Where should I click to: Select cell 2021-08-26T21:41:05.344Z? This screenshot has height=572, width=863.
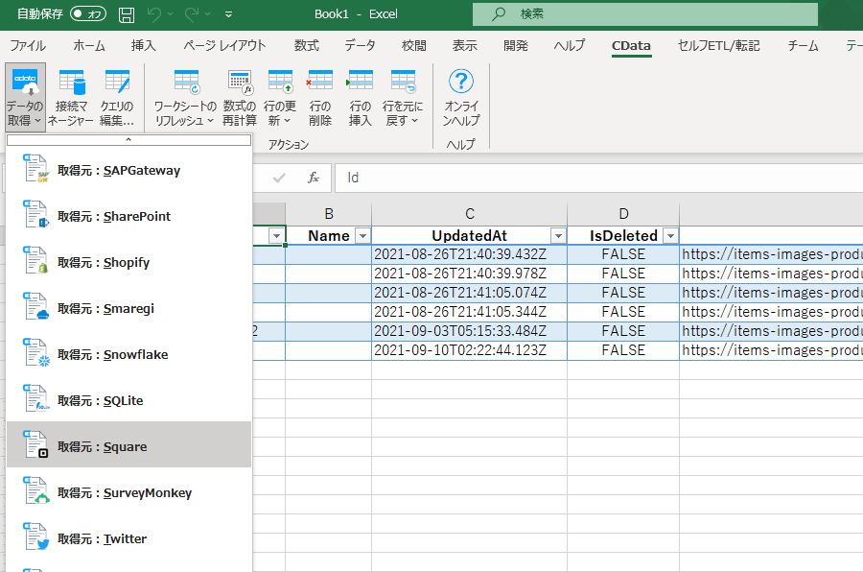coord(470,312)
